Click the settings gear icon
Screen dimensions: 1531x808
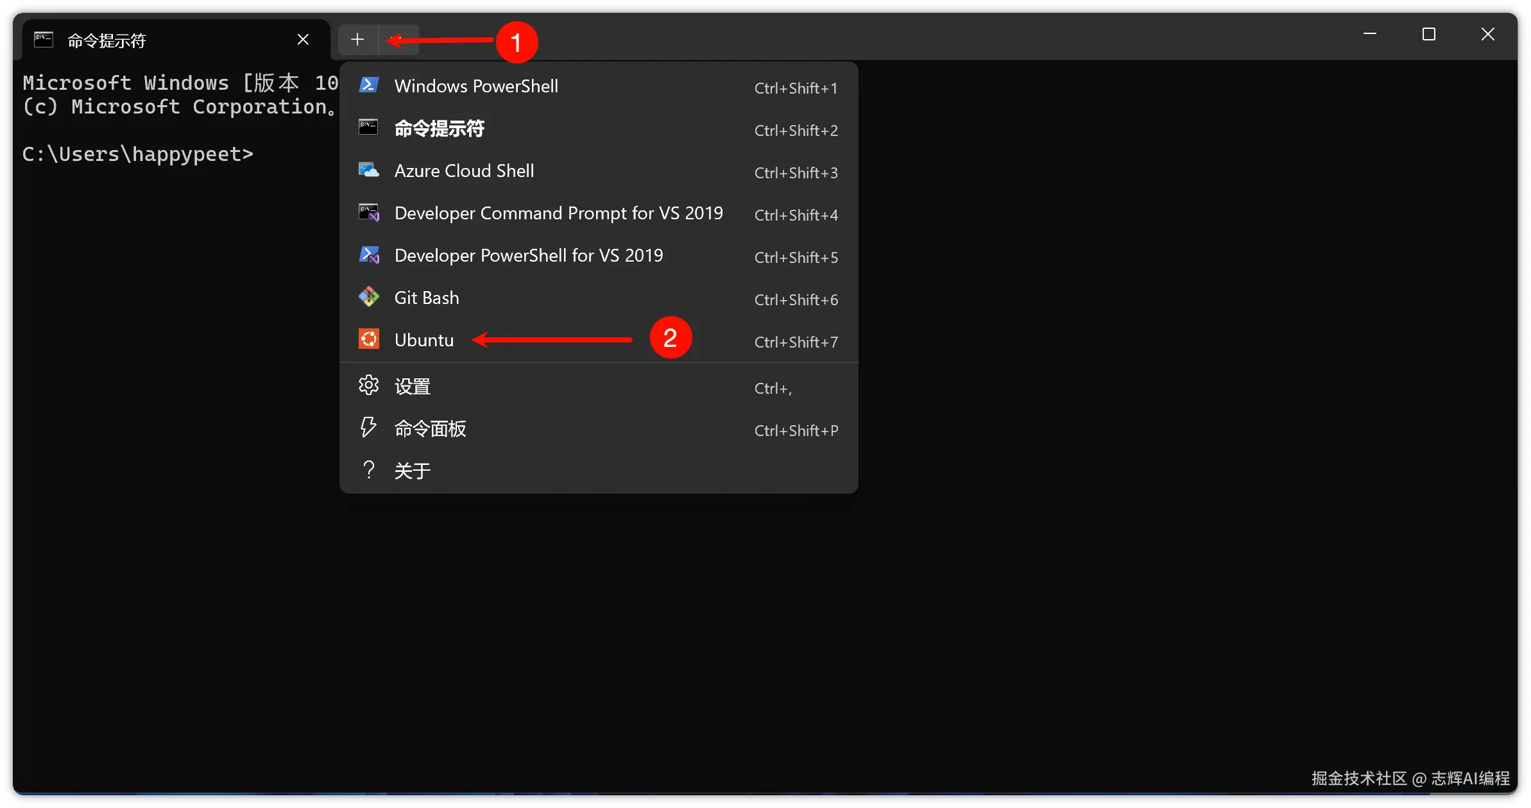tap(368, 385)
